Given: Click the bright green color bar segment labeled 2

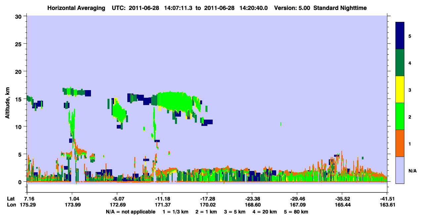Looking at the screenshot, I should pyautogui.click(x=400, y=116).
